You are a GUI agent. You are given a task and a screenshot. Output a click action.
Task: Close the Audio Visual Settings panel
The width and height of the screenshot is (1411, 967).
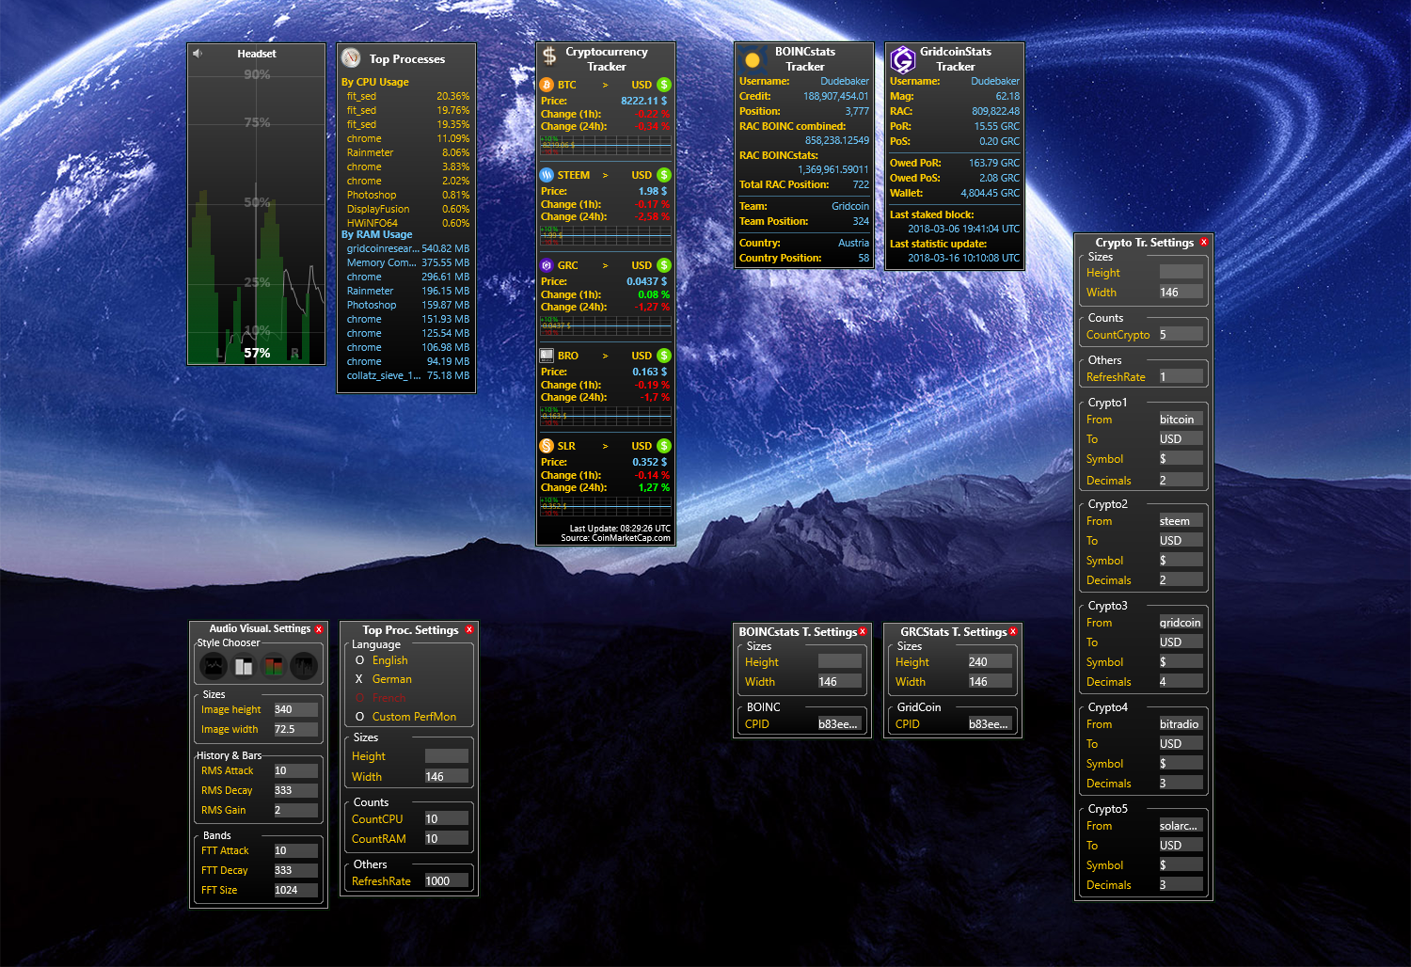click(x=319, y=629)
